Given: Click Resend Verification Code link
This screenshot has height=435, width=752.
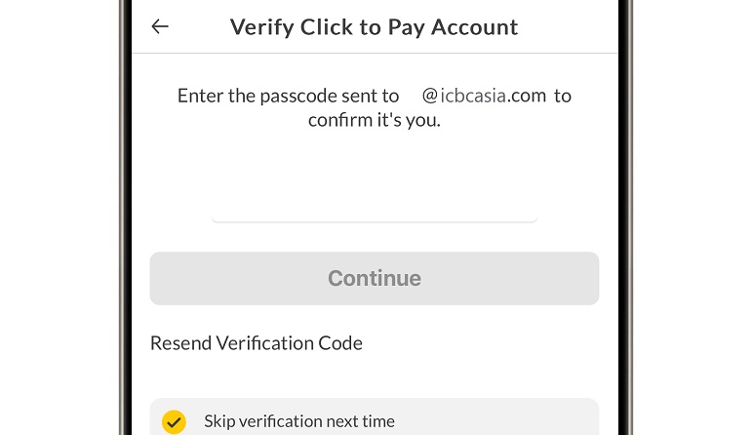Looking at the screenshot, I should (257, 343).
